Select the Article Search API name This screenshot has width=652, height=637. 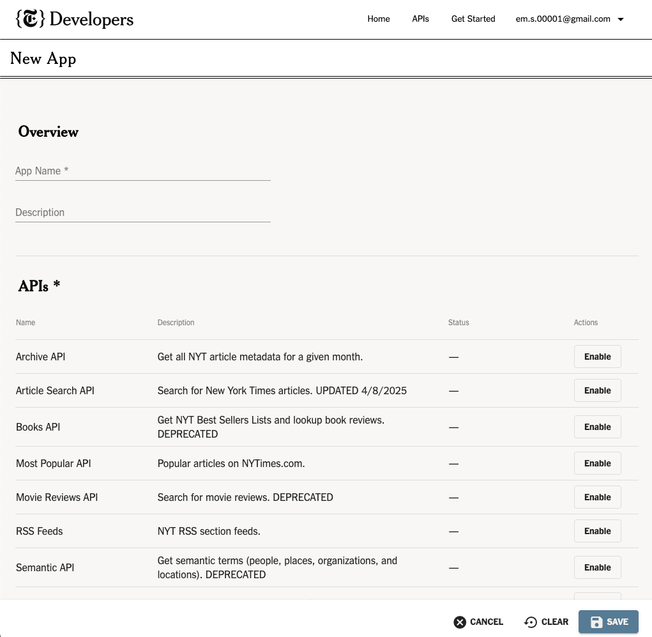(x=55, y=390)
